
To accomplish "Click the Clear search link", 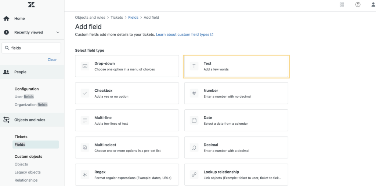I will (x=52, y=60).
